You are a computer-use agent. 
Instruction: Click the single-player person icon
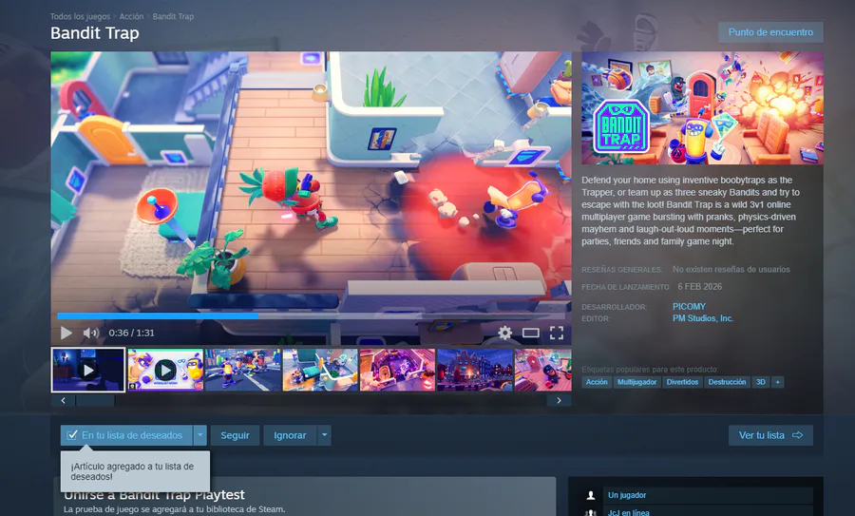591,495
